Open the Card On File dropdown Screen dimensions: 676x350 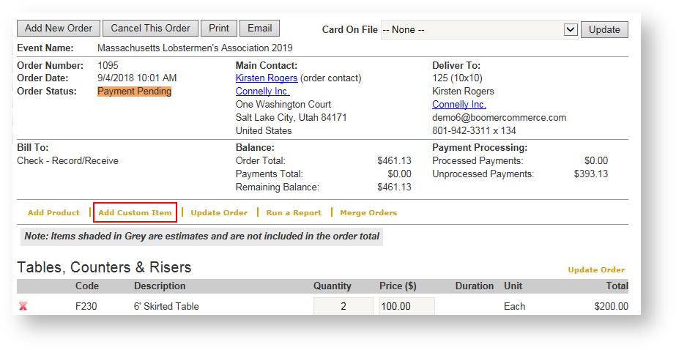pyautogui.click(x=571, y=30)
